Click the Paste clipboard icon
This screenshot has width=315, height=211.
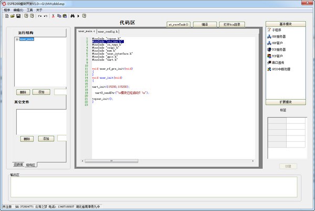click(x=65, y=16)
